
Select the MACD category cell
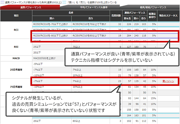click(x=16, y=58)
